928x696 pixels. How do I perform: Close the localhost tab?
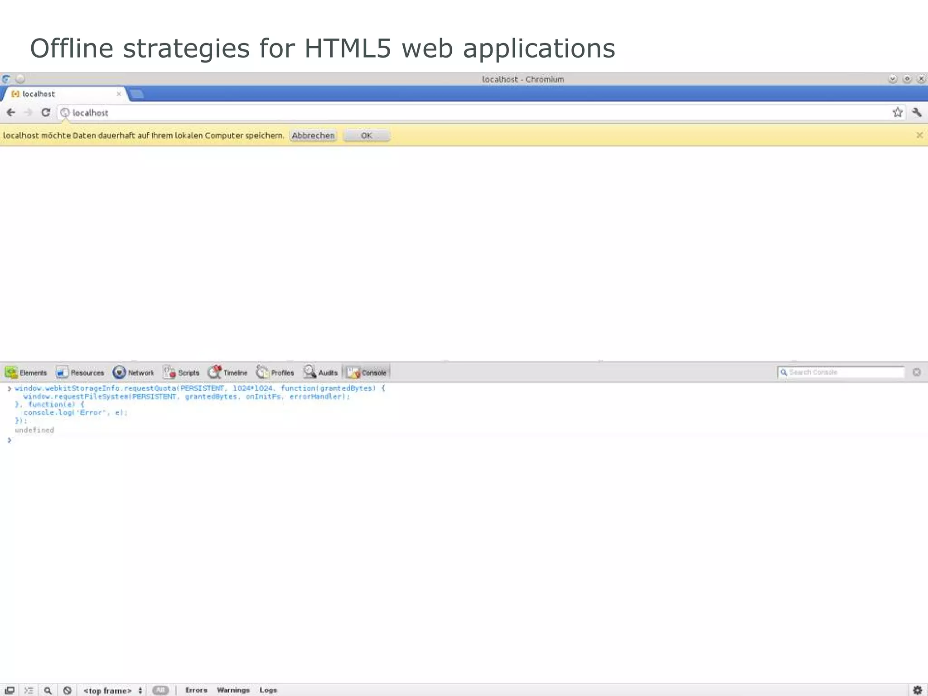(119, 94)
